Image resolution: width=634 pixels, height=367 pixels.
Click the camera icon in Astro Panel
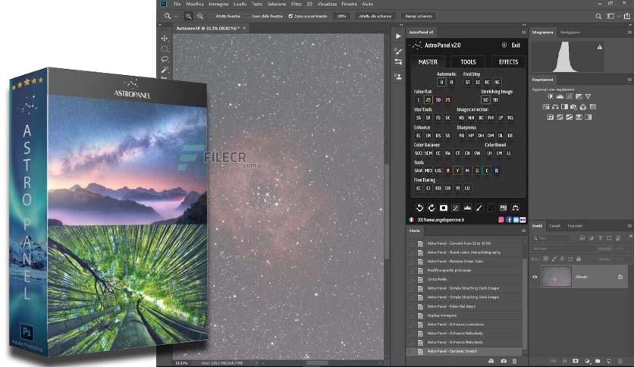pos(444,208)
